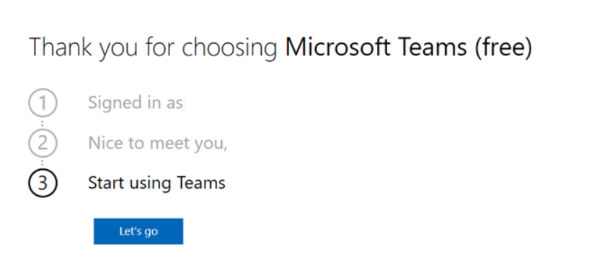Click the word 'choosing' in the heading
594x280 pixels.
pos(229,48)
